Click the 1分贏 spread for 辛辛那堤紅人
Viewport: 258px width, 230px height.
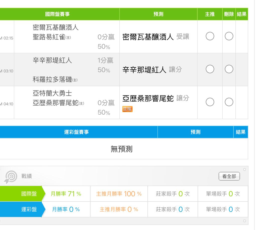pos(106,60)
